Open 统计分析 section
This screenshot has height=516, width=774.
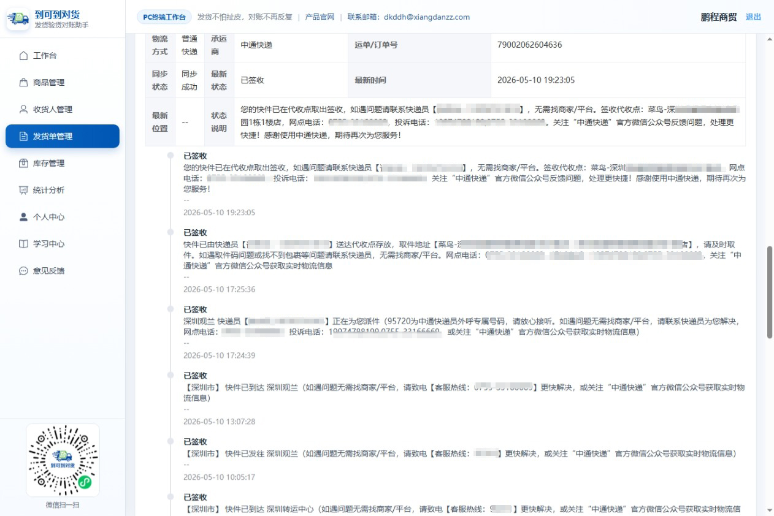[x=63, y=191]
